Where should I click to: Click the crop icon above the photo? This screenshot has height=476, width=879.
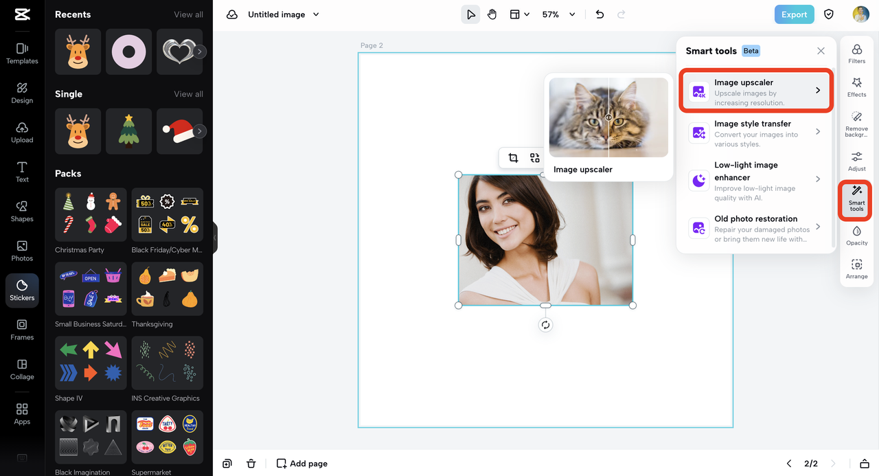pos(513,158)
